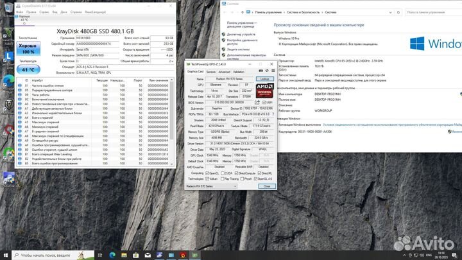The width and height of the screenshot is (462, 260).
Task: Click the Windows logo in the System window
Action: [417, 44]
